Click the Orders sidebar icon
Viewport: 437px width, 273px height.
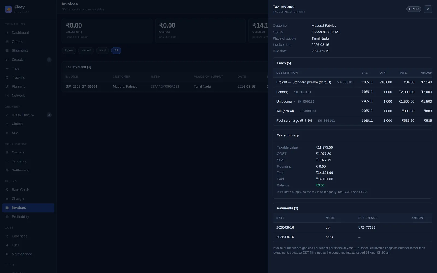tap(7, 42)
